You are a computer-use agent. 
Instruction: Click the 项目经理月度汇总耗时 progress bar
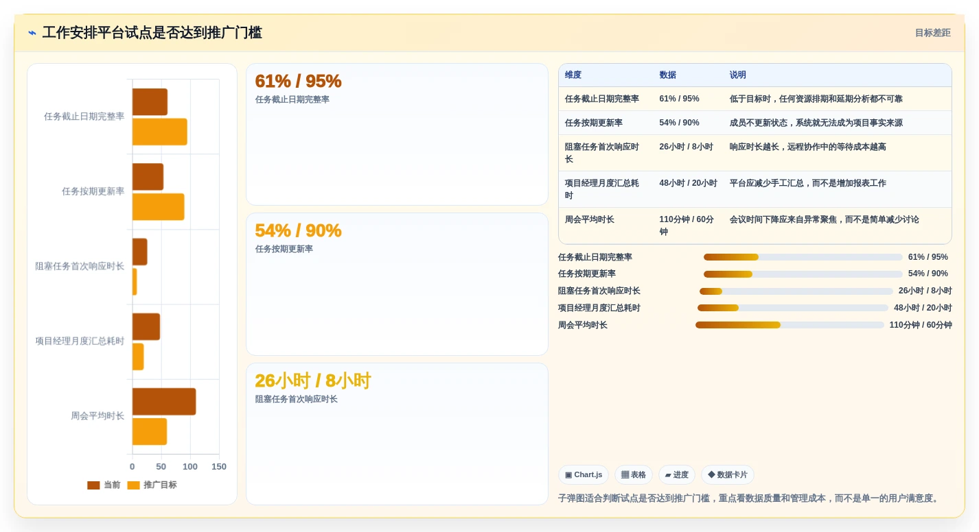click(x=793, y=308)
